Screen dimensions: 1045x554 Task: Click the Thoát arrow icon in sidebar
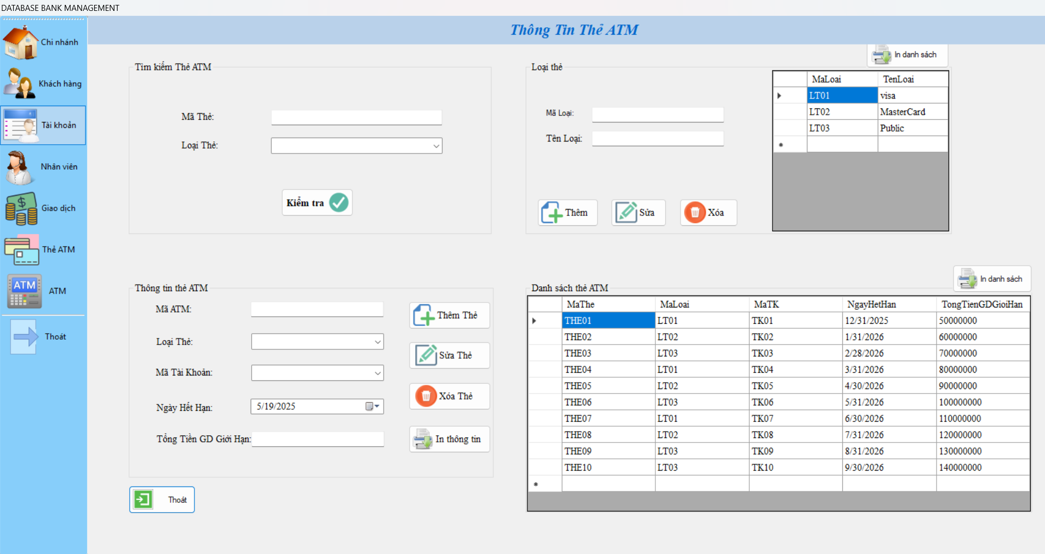tap(25, 337)
